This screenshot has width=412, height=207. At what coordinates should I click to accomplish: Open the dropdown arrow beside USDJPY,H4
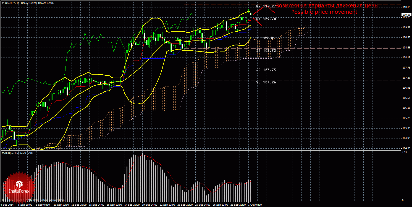tap(2, 3)
